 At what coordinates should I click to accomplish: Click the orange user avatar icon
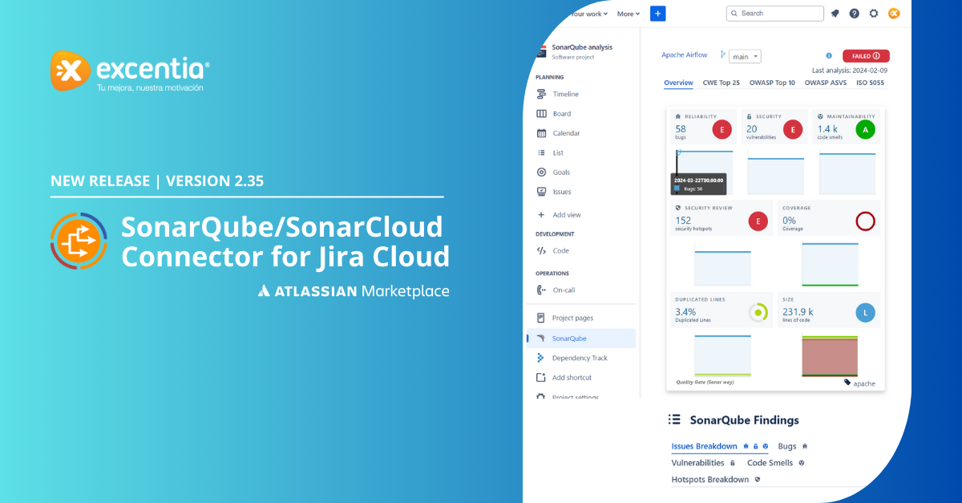coord(894,13)
